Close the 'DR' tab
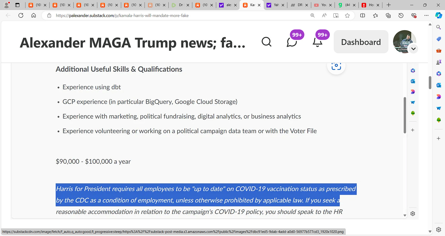 307,5
